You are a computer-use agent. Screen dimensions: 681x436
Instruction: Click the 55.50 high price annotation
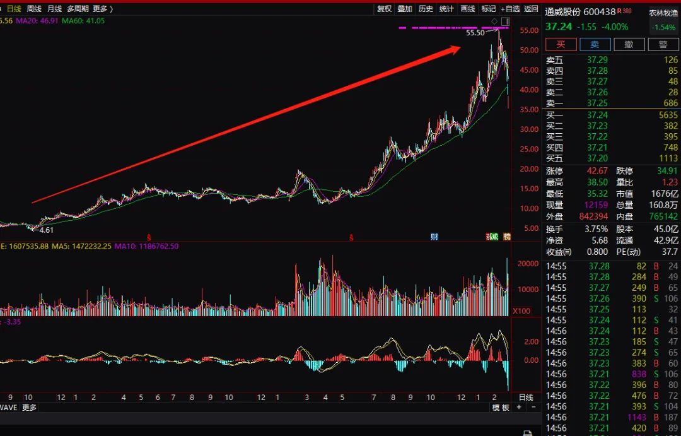tap(475, 33)
